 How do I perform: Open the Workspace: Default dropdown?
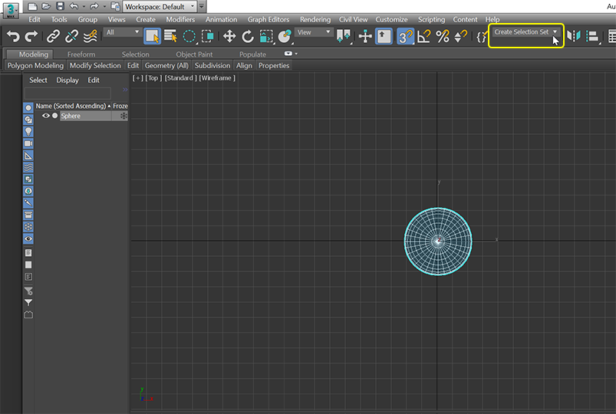point(160,6)
